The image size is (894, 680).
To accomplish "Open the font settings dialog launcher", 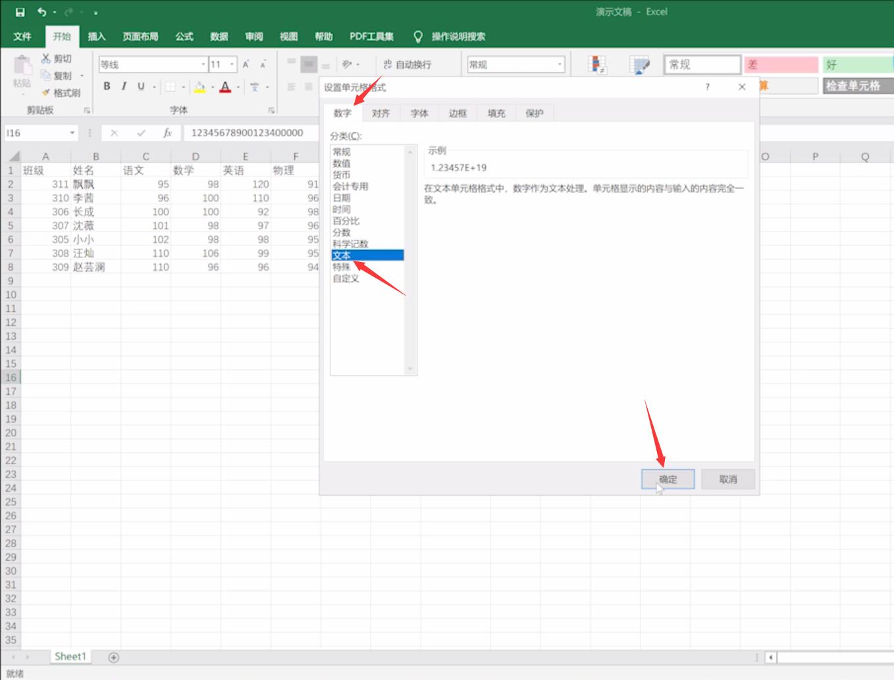I will point(271,111).
